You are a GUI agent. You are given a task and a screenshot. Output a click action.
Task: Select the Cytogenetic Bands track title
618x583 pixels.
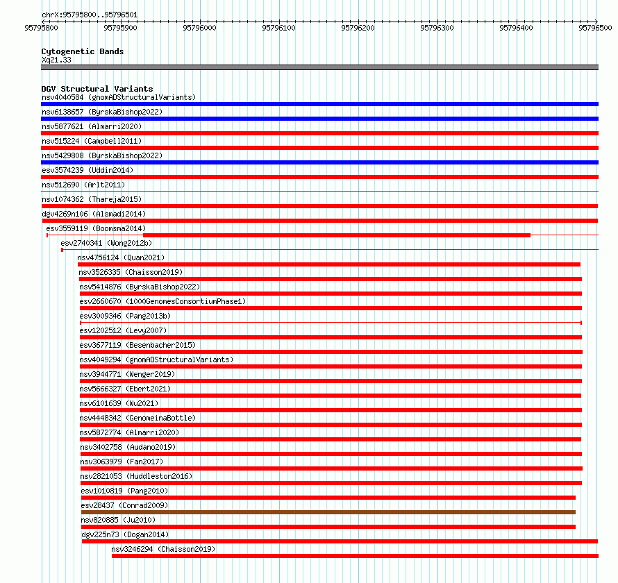click(x=83, y=51)
